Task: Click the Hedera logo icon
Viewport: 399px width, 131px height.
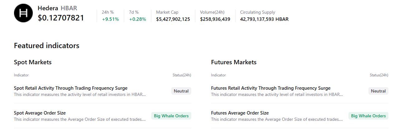Action: coord(23,13)
